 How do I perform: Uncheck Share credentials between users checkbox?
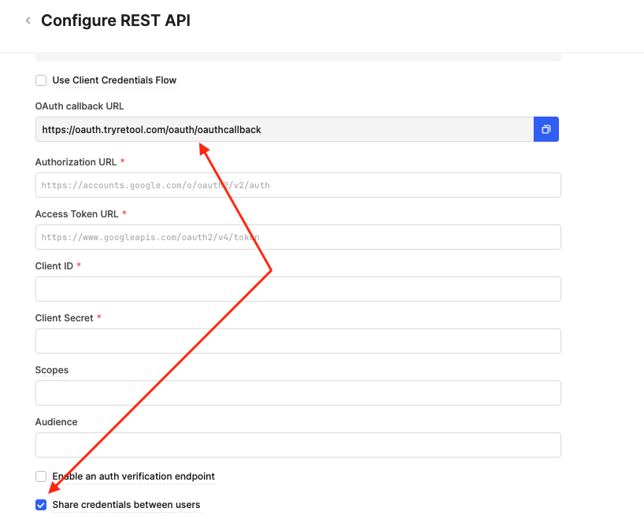(41, 505)
